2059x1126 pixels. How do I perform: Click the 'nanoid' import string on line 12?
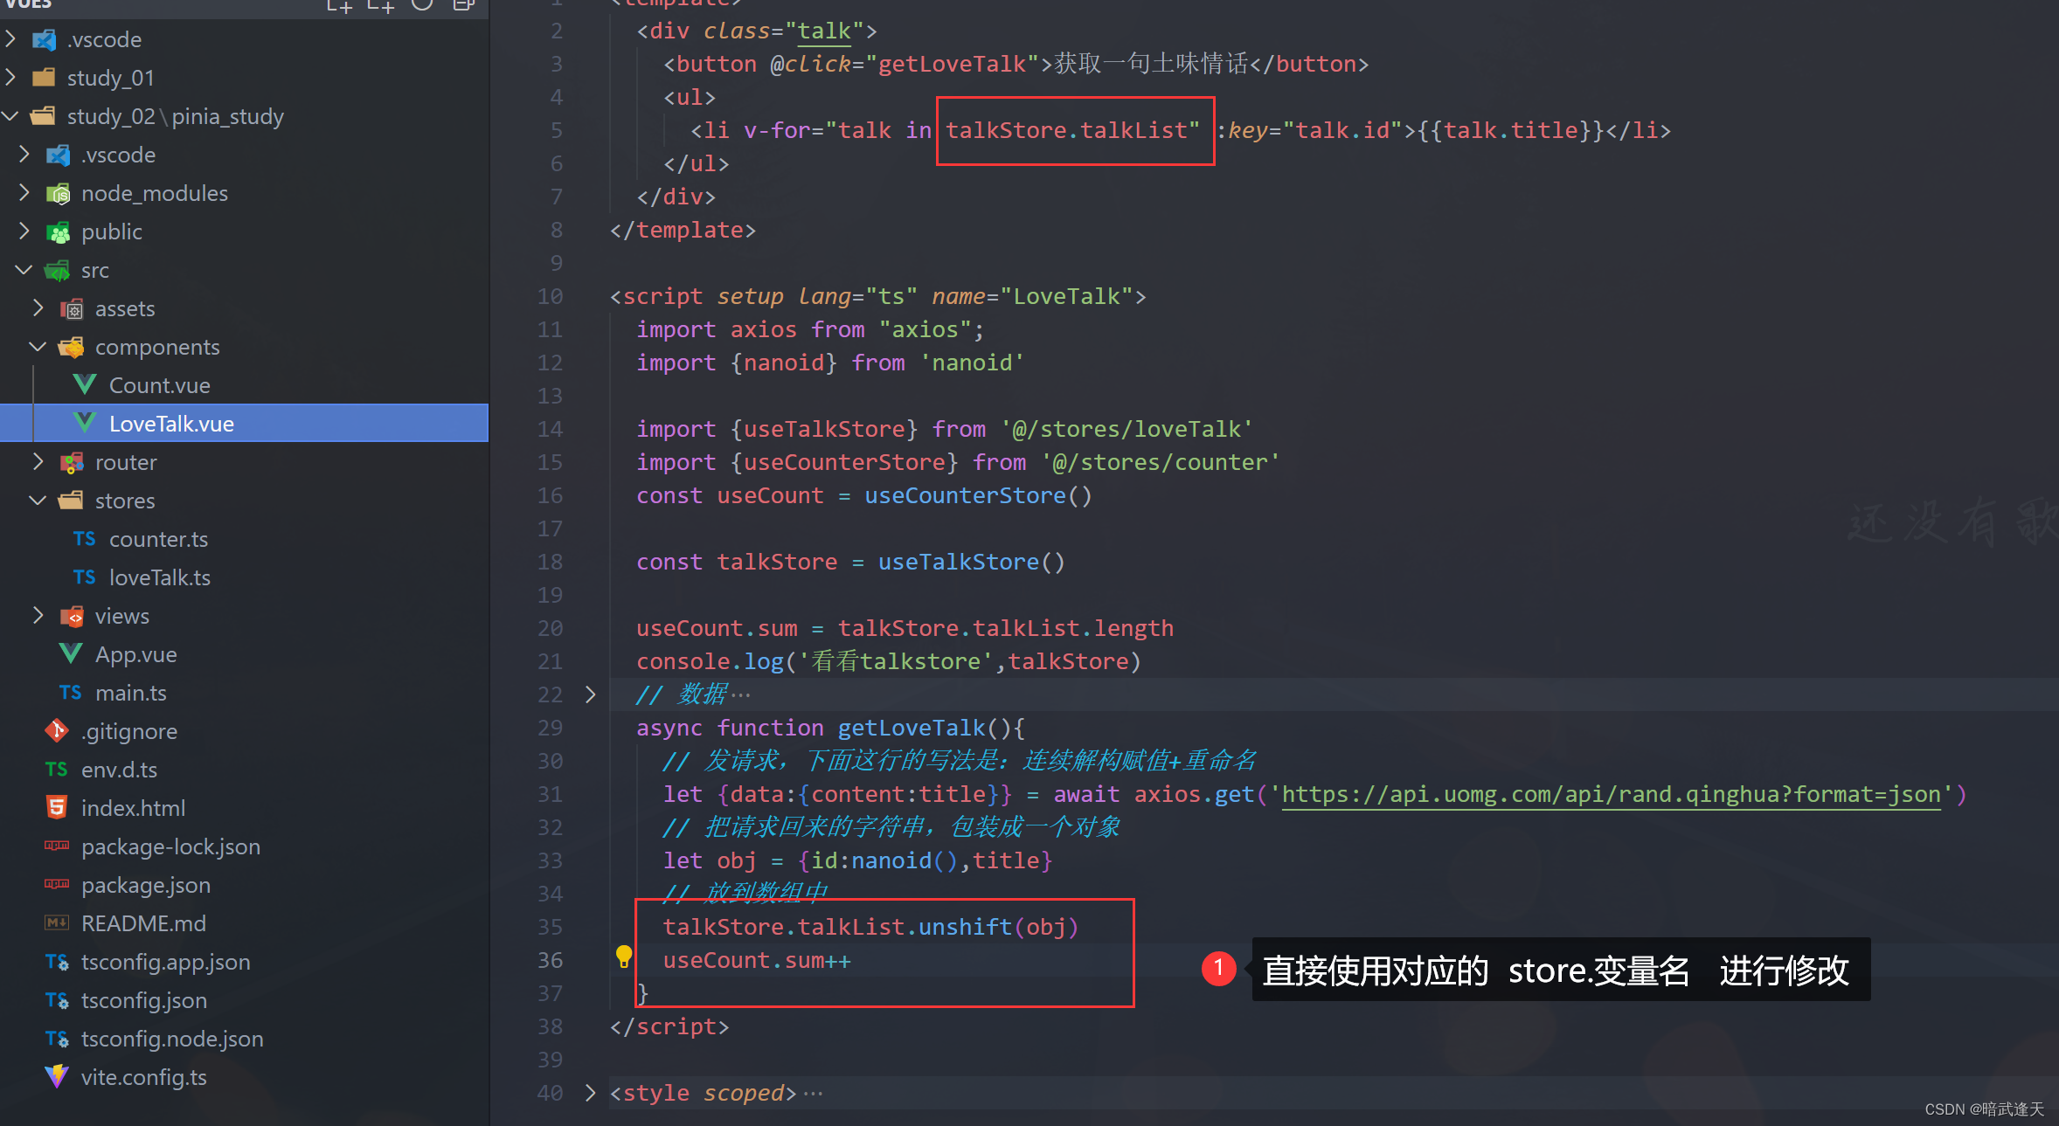[x=972, y=363]
